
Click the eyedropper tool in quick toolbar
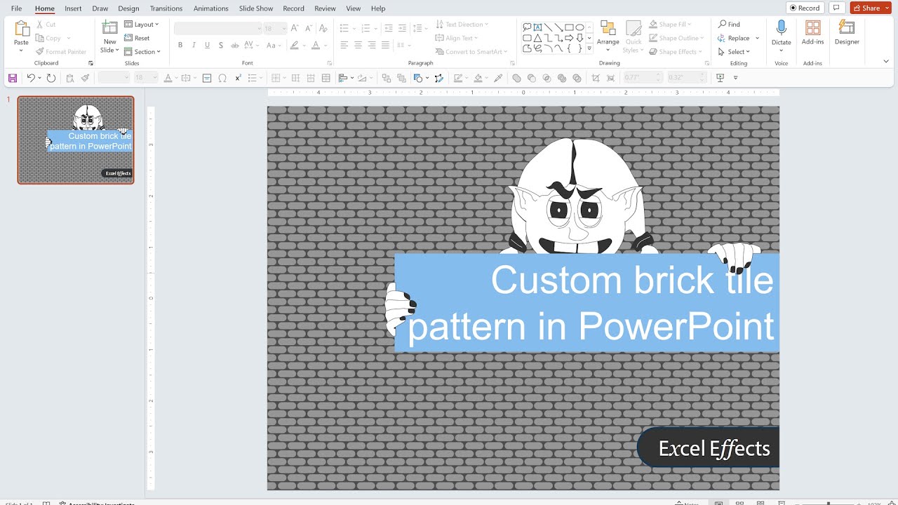499,78
